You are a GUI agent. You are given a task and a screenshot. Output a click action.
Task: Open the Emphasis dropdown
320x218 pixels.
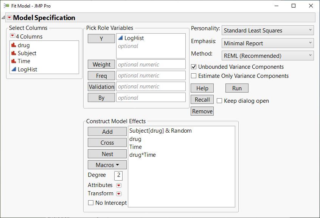[268, 43]
